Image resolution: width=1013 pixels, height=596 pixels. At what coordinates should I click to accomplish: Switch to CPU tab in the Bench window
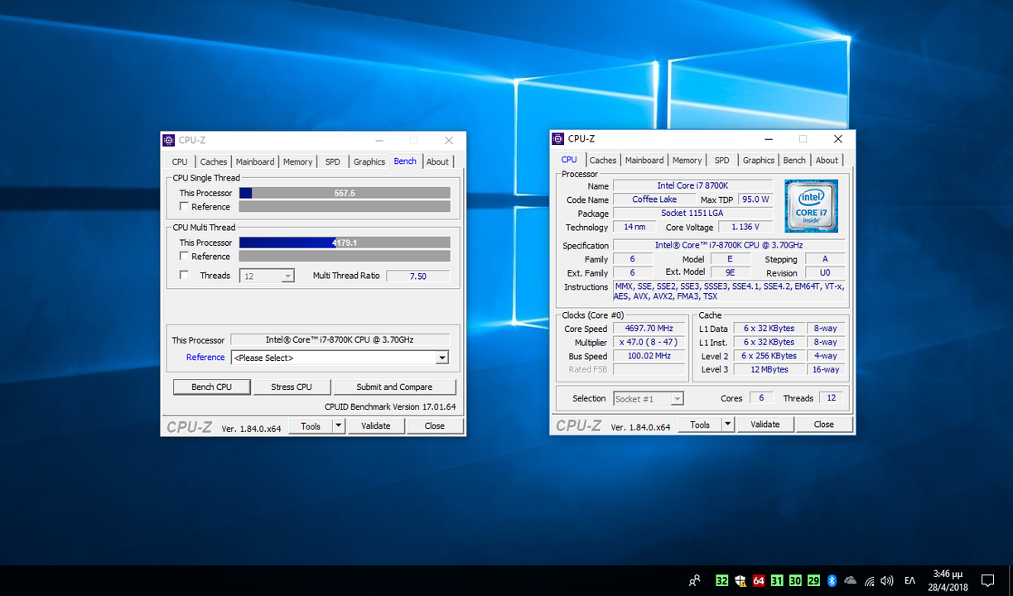[x=180, y=162]
